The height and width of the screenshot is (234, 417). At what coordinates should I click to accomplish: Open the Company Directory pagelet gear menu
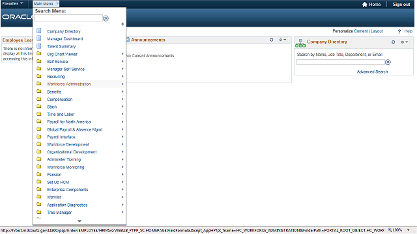coord(405,42)
